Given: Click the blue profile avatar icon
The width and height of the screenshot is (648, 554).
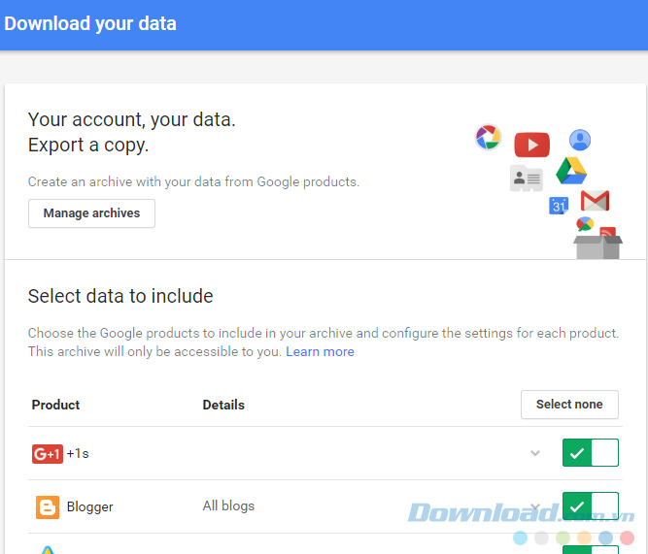Looking at the screenshot, I should pyautogui.click(x=580, y=140).
